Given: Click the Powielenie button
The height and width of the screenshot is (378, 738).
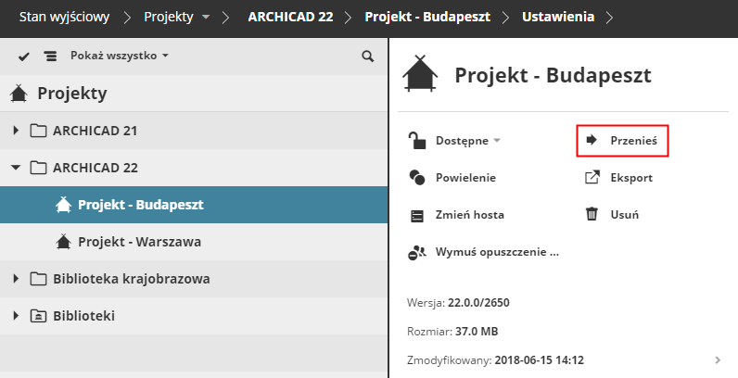Looking at the screenshot, I should 452,178.
